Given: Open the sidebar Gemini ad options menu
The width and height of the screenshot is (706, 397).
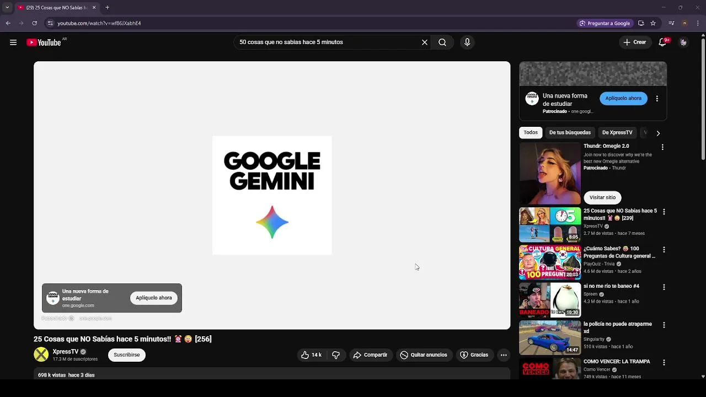Looking at the screenshot, I should [x=657, y=99].
